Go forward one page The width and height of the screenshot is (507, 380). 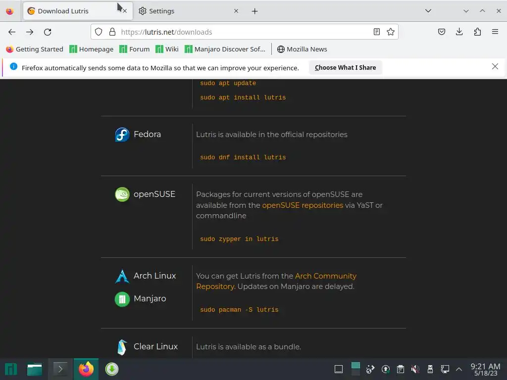pyautogui.click(x=30, y=32)
